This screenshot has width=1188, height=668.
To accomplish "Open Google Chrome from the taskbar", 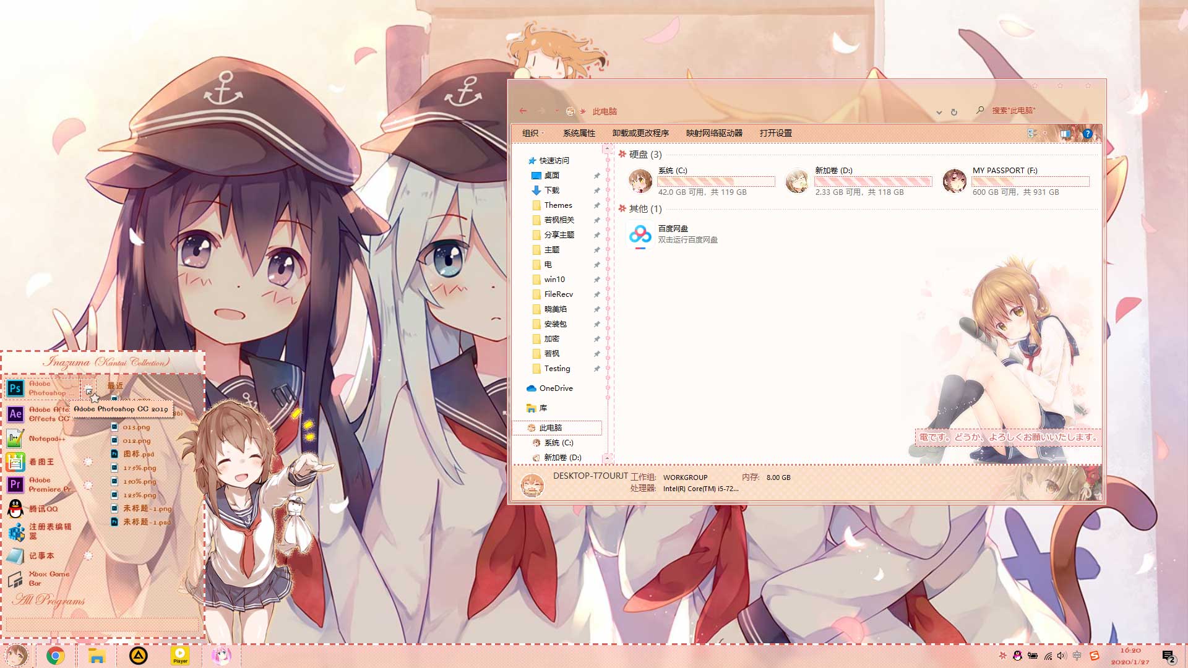I will tap(56, 656).
